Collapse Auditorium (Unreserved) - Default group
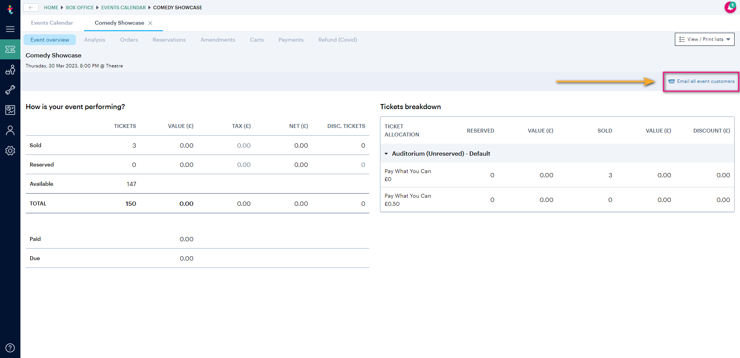Image resolution: width=740 pixels, height=358 pixels. coord(386,154)
